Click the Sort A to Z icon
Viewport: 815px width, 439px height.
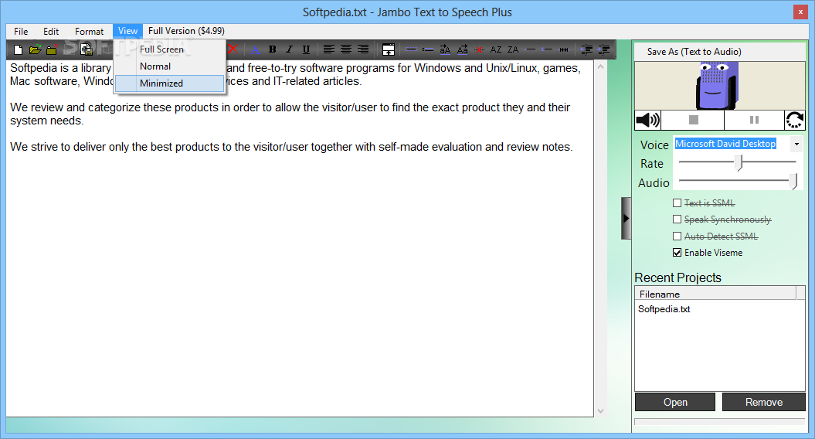(496, 50)
